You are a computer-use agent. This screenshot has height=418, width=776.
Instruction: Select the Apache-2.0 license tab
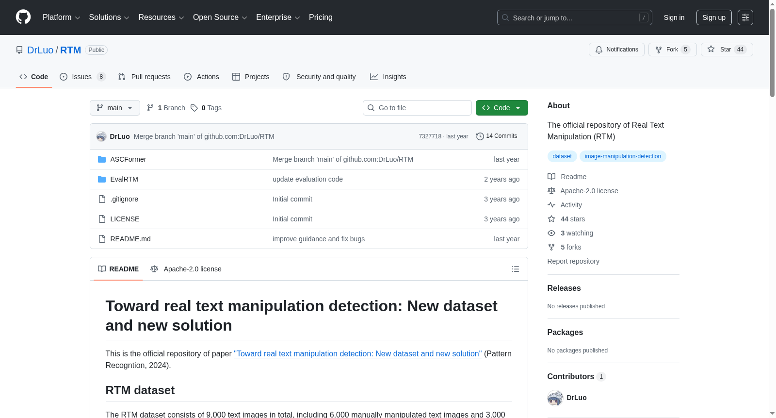186,269
